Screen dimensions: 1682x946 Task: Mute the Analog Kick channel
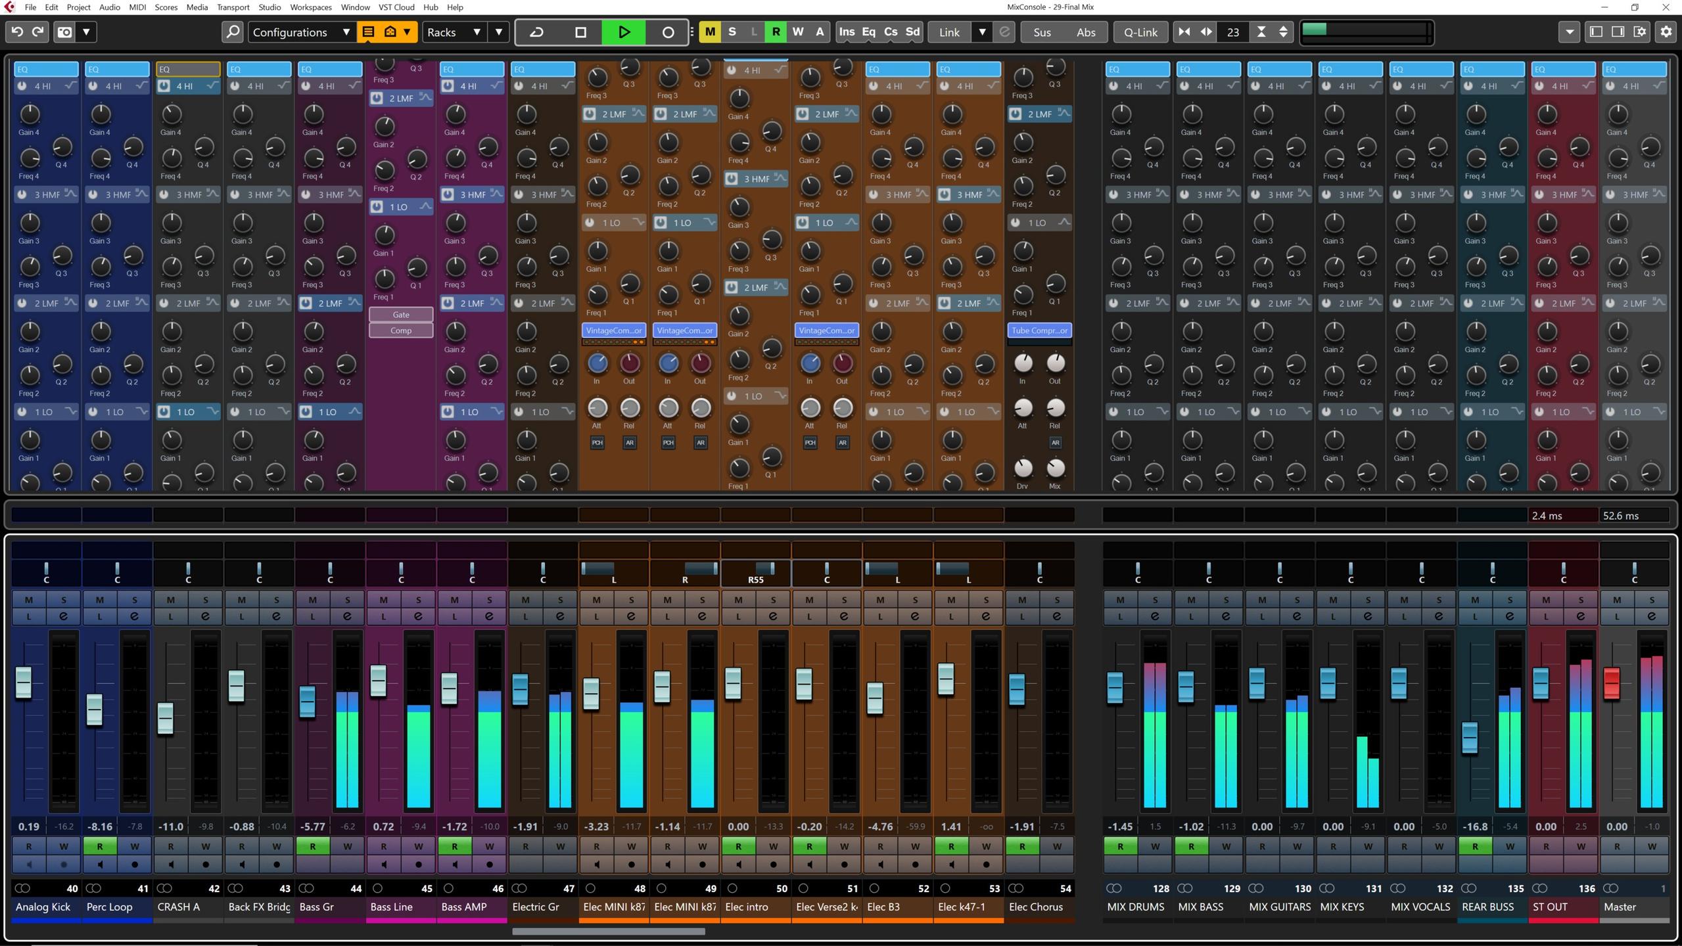tap(29, 599)
